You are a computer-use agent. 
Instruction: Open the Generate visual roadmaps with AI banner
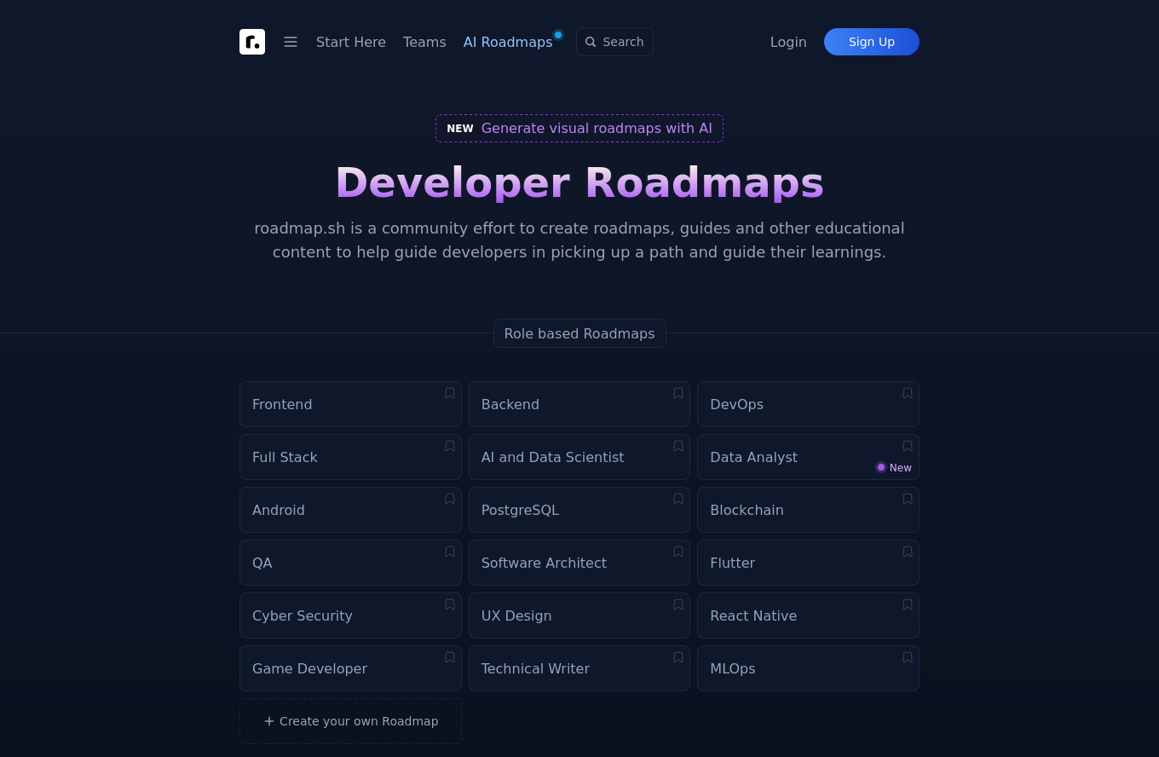(579, 129)
